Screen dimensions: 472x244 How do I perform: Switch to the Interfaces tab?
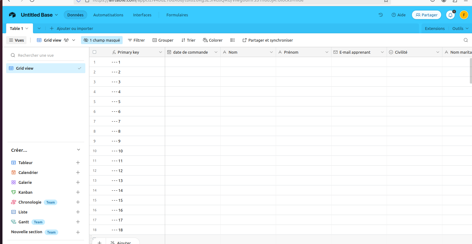(x=142, y=15)
